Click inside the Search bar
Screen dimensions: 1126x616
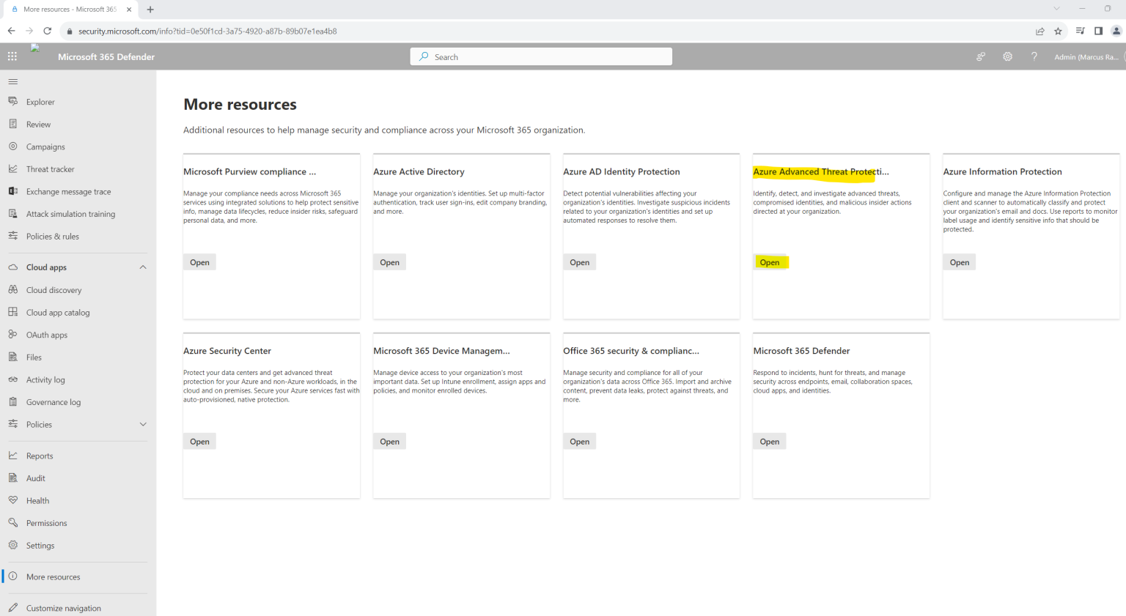coord(540,56)
